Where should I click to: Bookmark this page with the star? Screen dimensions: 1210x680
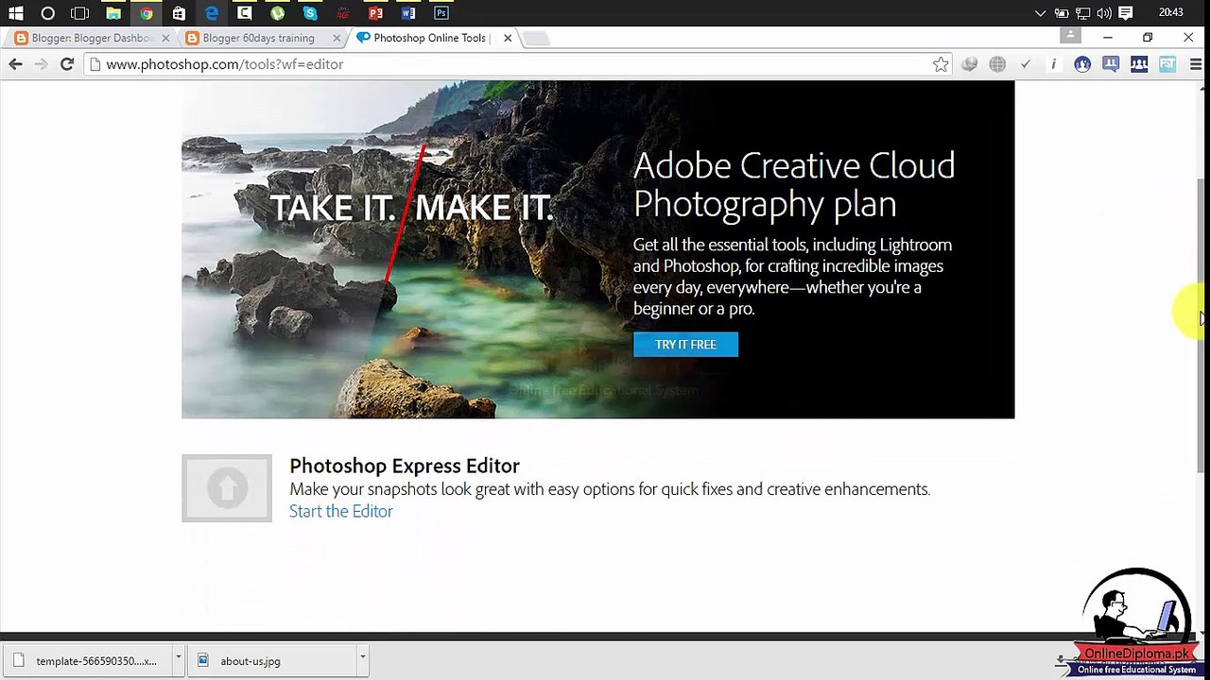click(941, 64)
